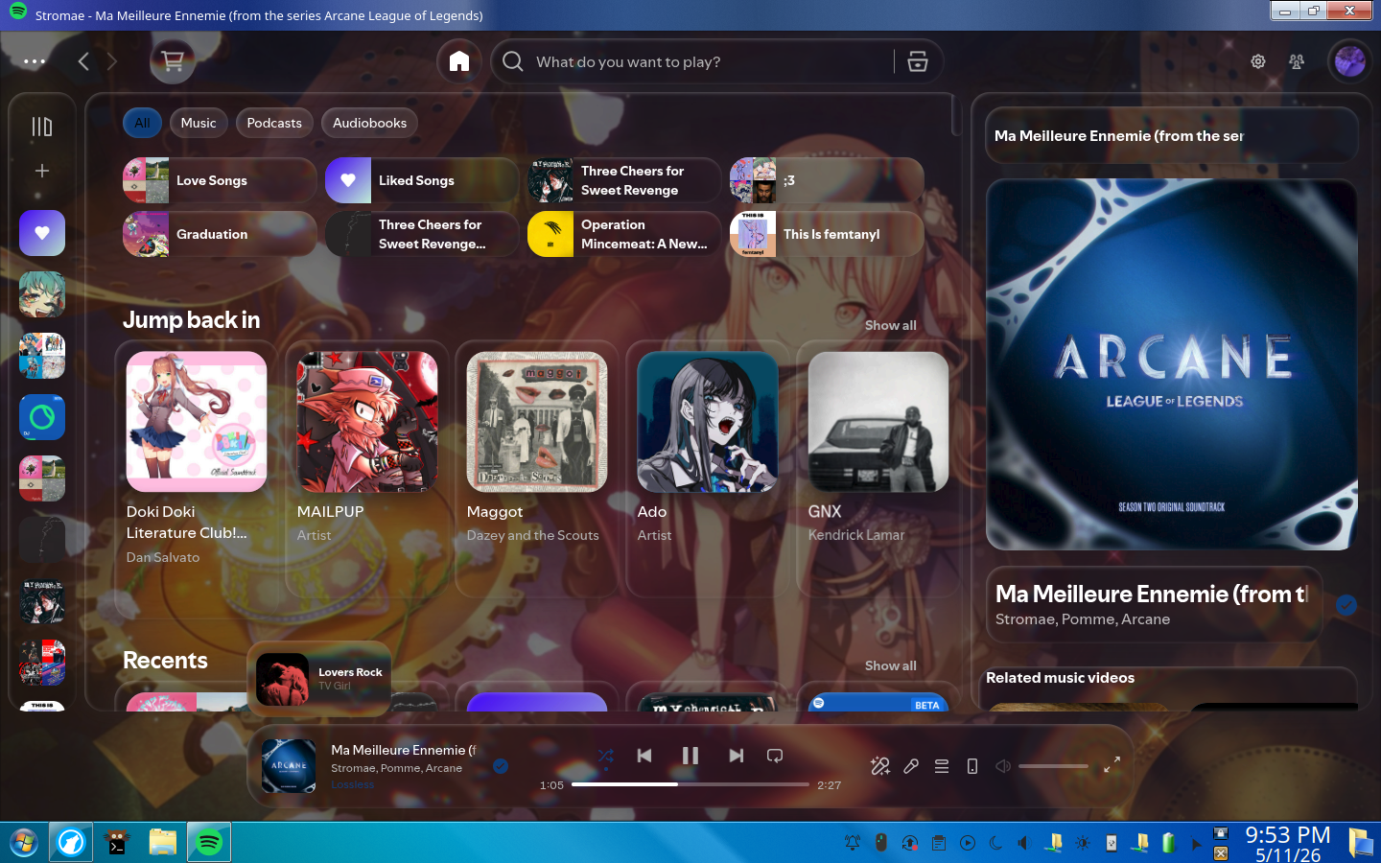The height and width of the screenshot is (863, 1381).
Task: Open Love Songs shortcut
Action: tap(220, 180)
